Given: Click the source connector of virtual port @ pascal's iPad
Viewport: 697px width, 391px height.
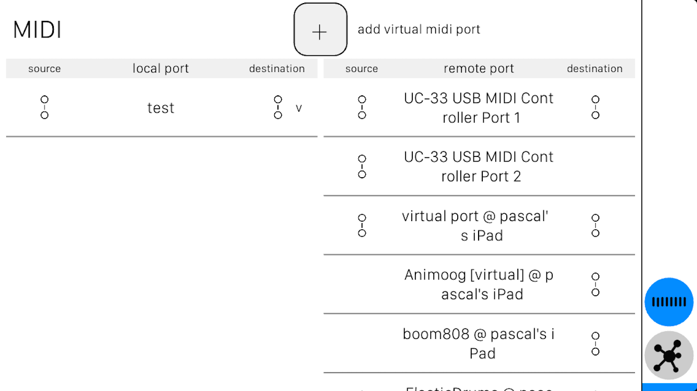Looking at the screenshot, I should 362,224.
